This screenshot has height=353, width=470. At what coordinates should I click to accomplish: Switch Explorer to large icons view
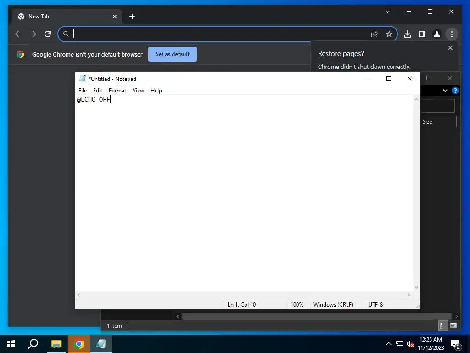tap(453, 325)
